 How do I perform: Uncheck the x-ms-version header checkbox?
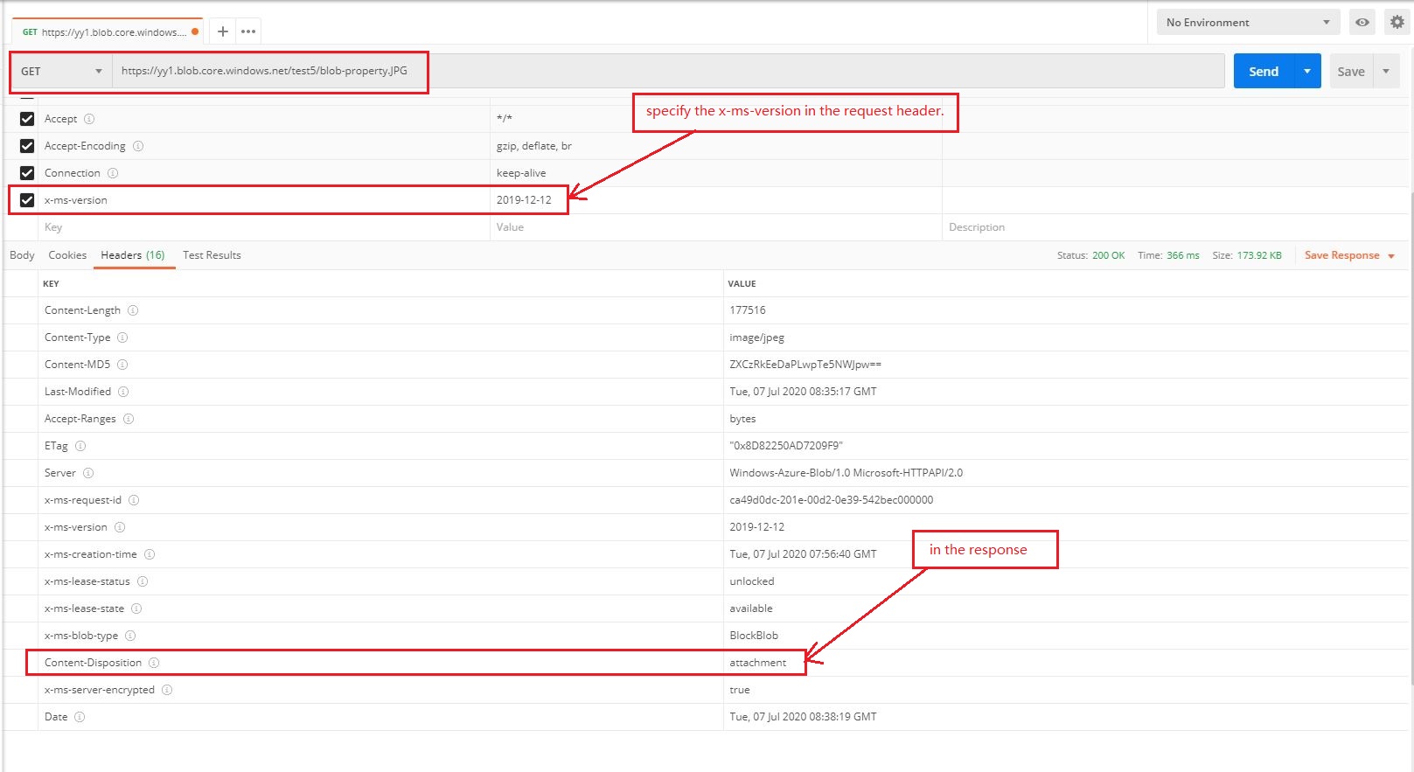[27, 200]
